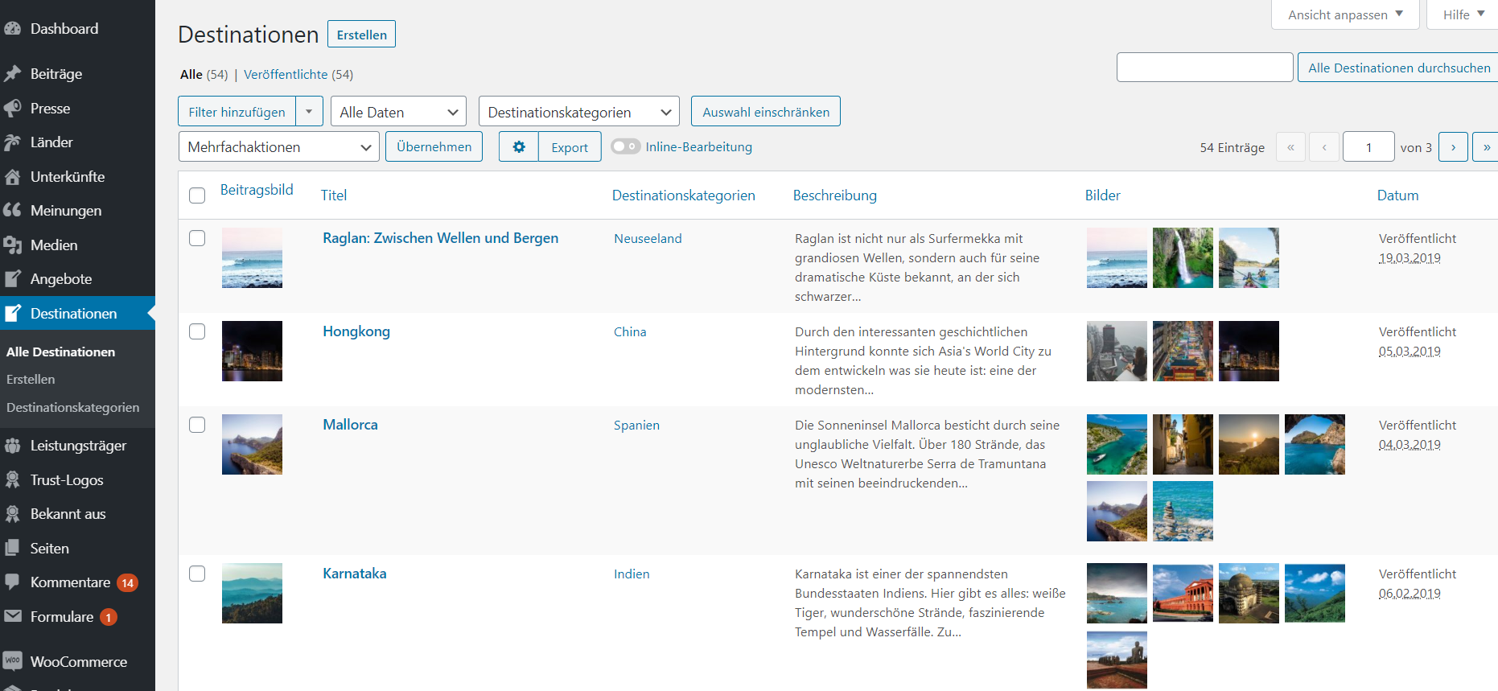The image size is (1498, 691).
Task: Open the Hongkong destination link
Action: coord(356,331)
